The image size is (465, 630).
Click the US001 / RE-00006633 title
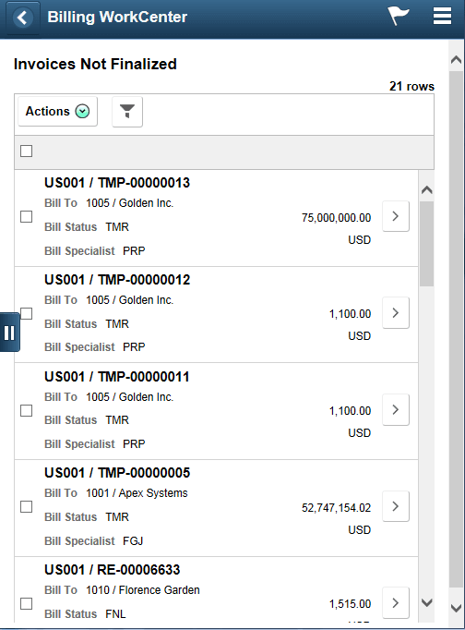pos(113,570)
